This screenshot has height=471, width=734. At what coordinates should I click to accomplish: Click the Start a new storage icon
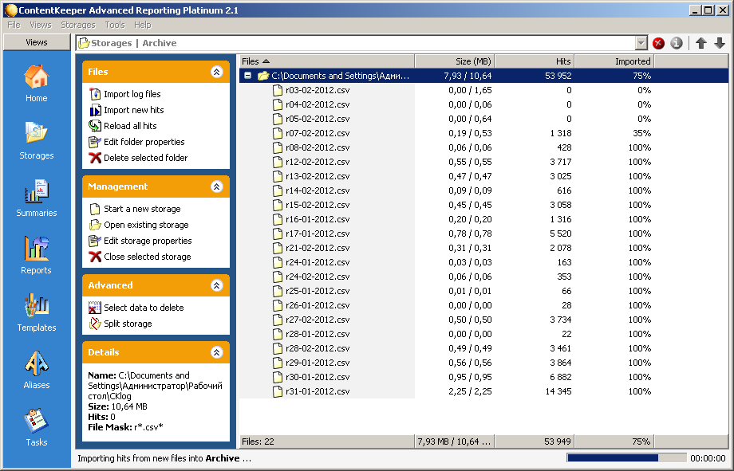(95, 209)
